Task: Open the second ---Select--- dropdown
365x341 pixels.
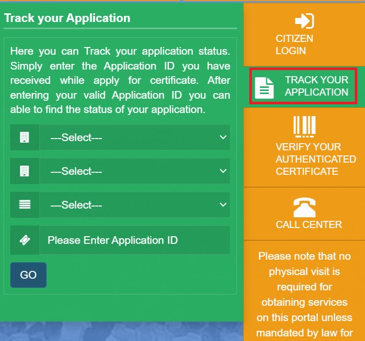Action: 135,171
